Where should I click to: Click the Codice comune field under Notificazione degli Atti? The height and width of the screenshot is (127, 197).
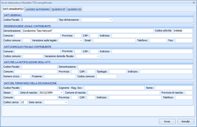point(107,76)
